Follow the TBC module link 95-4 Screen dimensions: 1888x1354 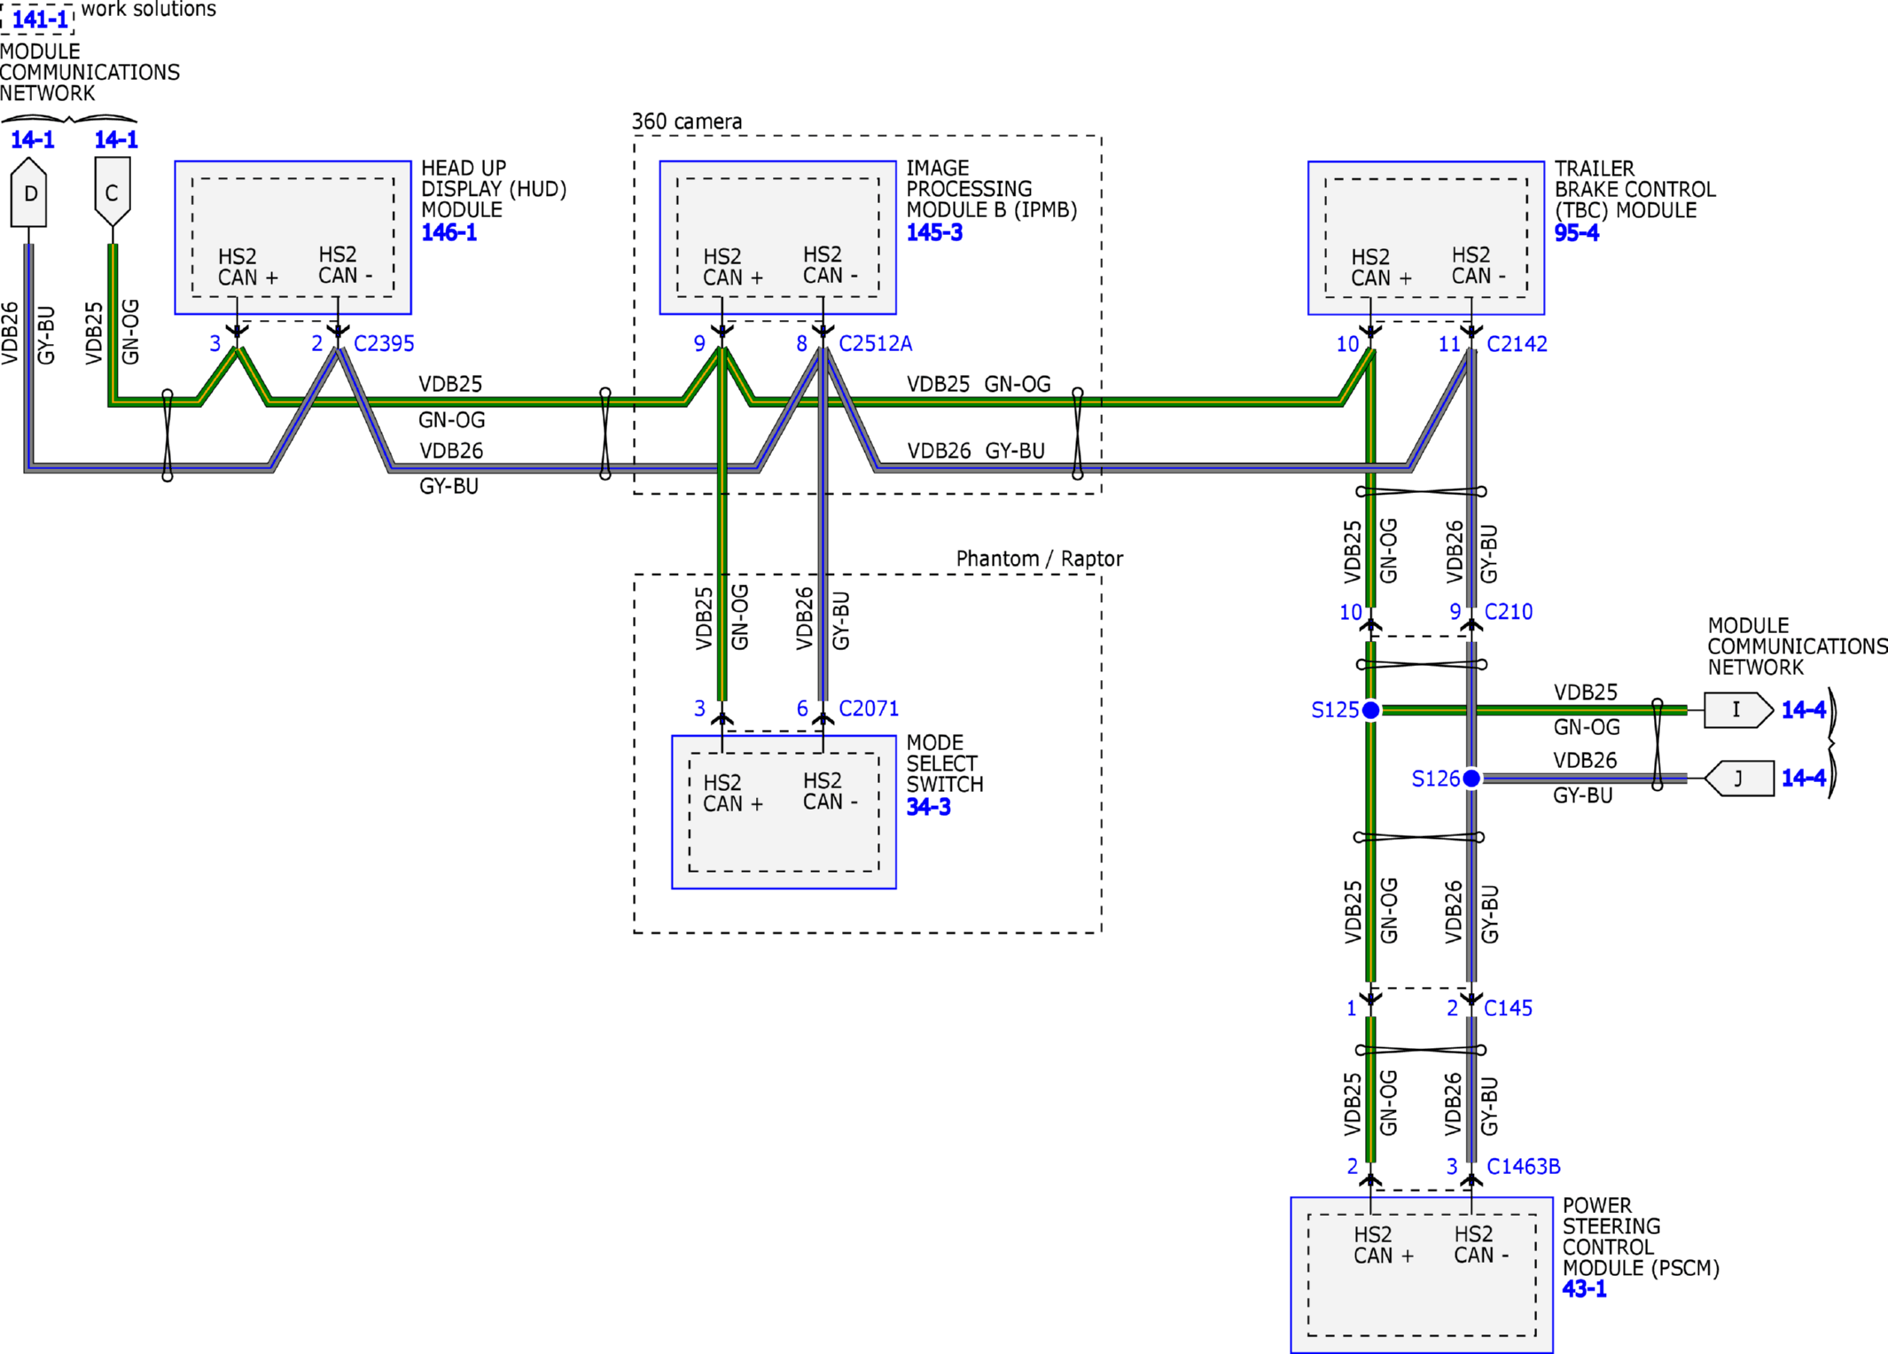click(x=1576, y=233)
